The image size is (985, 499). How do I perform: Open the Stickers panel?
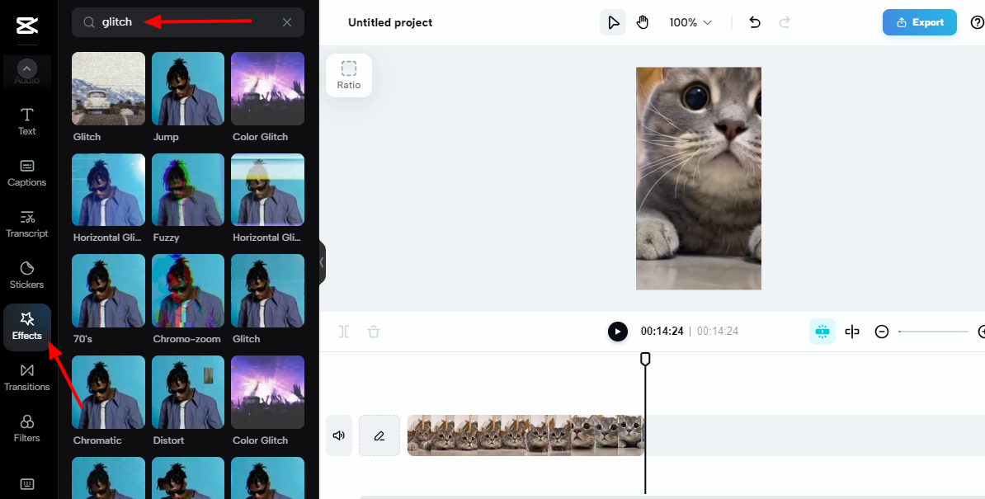coord(27,275)
